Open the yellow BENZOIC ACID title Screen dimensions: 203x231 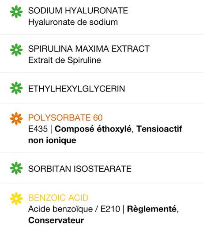(x=58, y=198)
